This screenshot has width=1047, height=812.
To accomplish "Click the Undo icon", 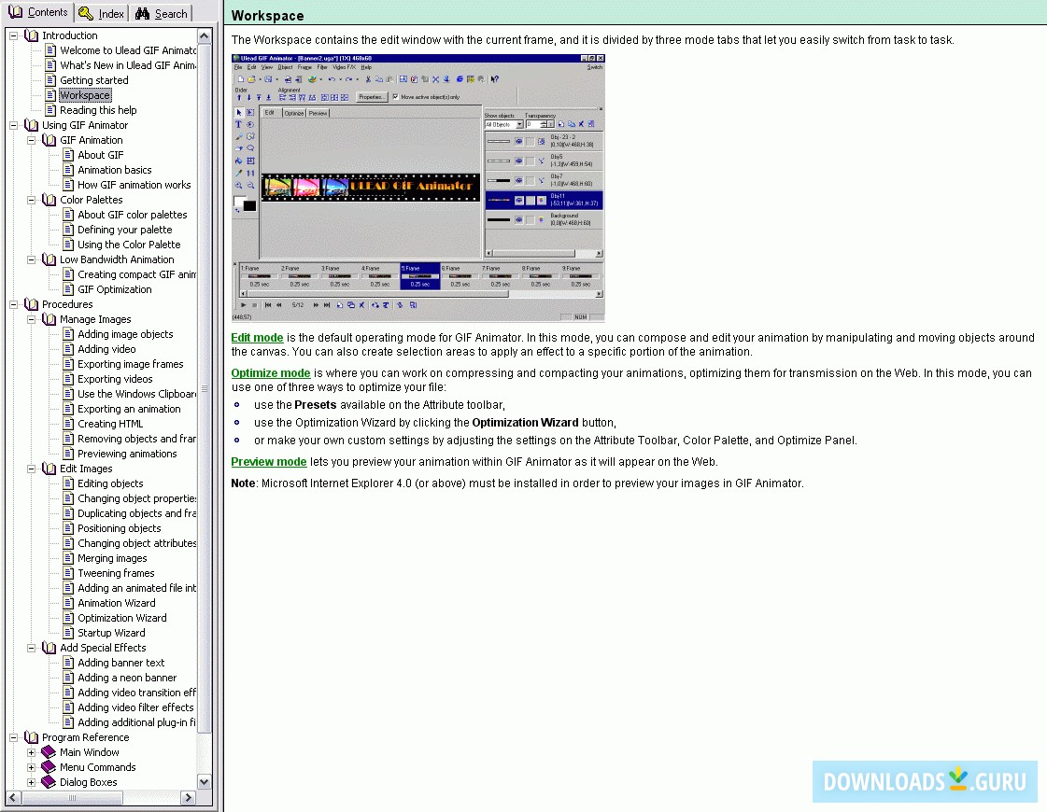I will (332, 79).
